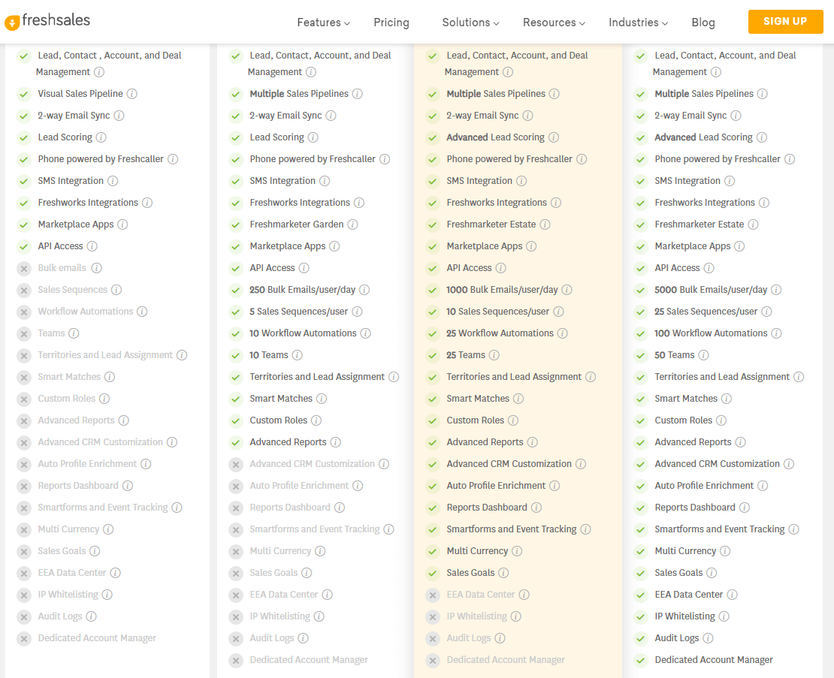The height and width of the screenshot is (678, 834).
Task: Open the Industries dropdown
Action: [x=633, y=23]
